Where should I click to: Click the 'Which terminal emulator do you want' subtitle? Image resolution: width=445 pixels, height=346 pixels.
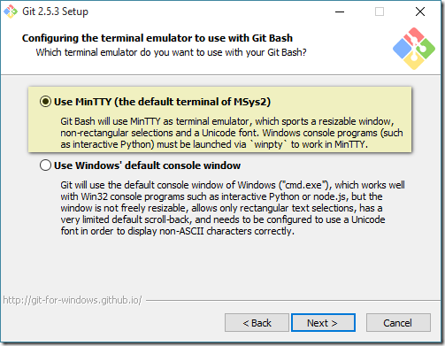(171, 52)
